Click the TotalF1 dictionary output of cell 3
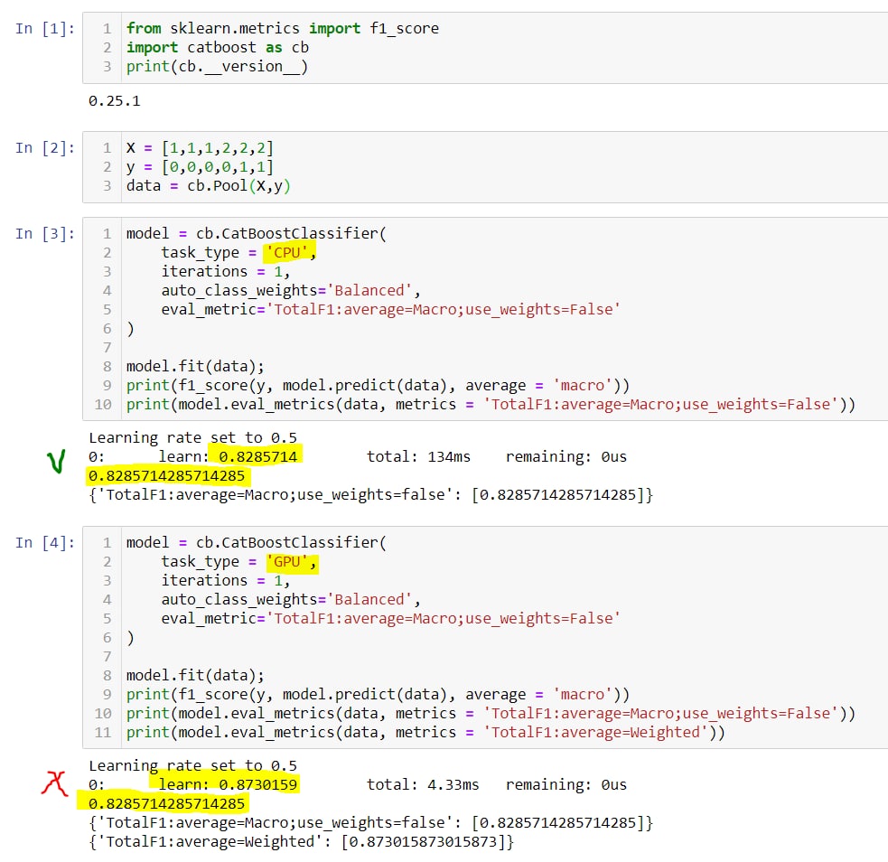The width and height of the screenshot is (888, 862). (371, 495)
